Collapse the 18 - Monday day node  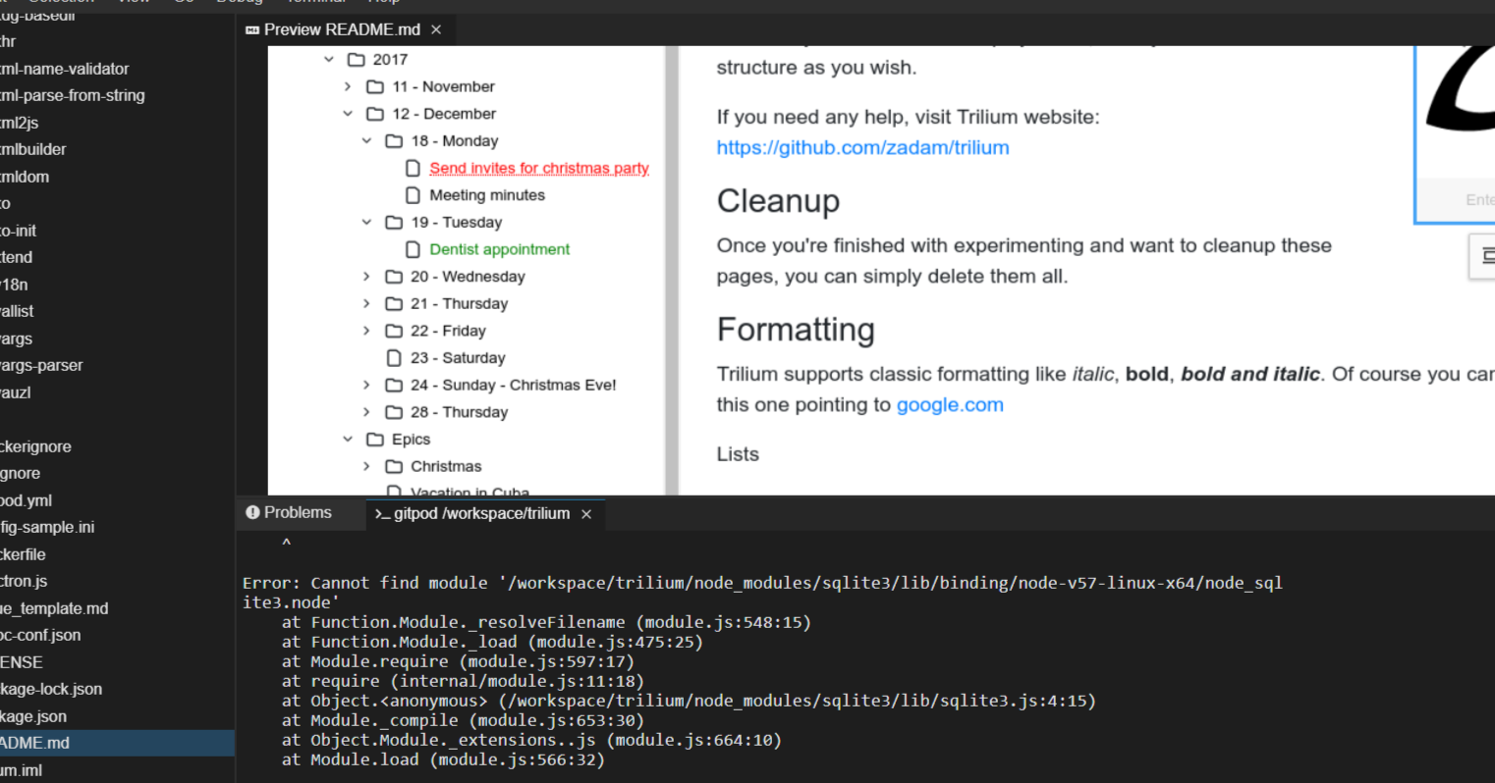(366, 140)
